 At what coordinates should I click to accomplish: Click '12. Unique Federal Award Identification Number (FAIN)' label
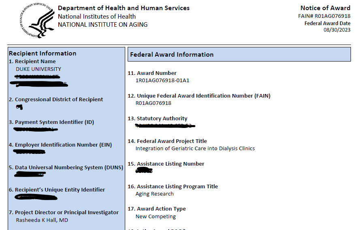click(199, 96)
